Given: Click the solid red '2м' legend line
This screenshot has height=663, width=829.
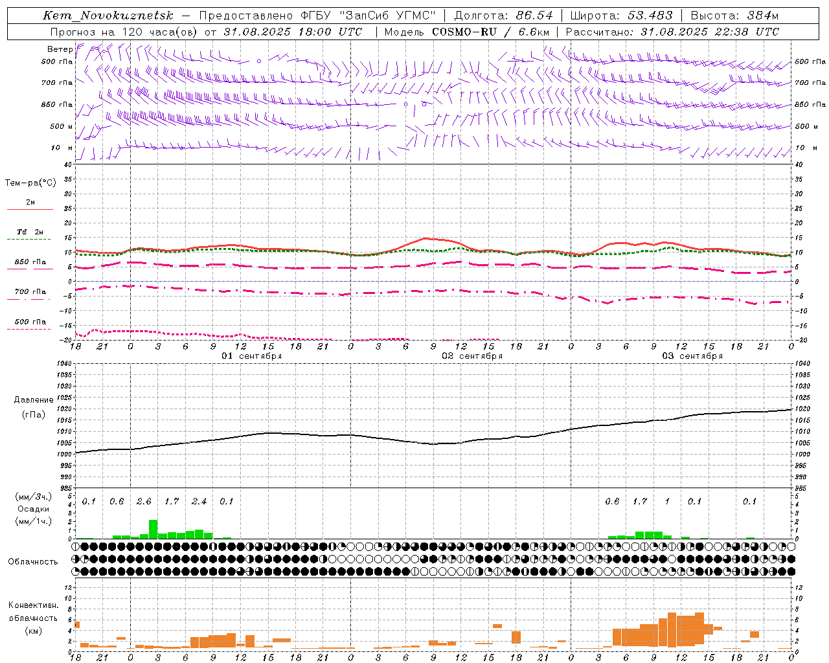Looking at the screenshot, I should 30,209.
